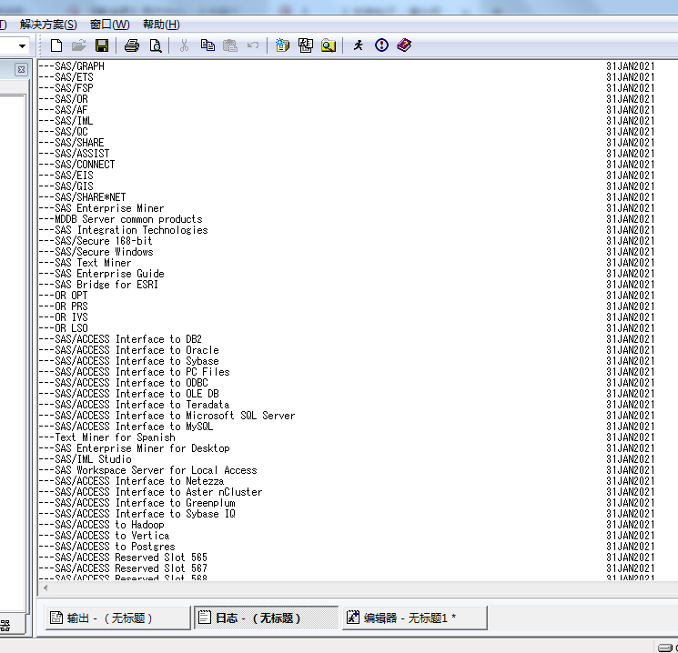The image size is (678, 653).
Task: Click the Submit running-man icon
Action: [358, 45]
